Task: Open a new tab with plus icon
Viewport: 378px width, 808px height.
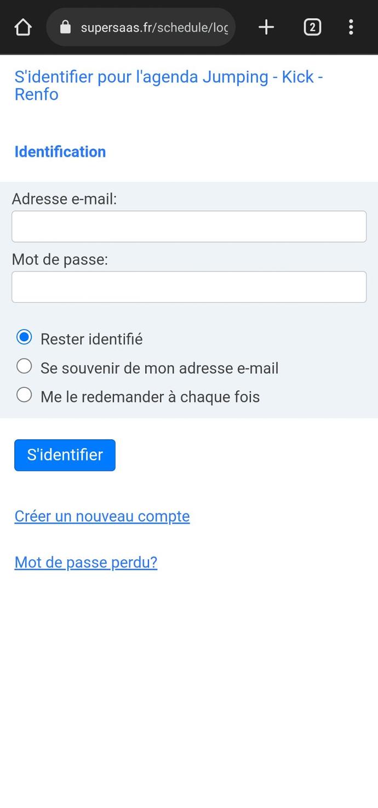Action: tap(266, 27)
